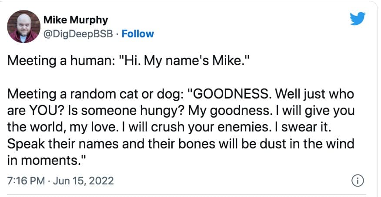Click the "dust in the wind" phrase
This screenshot has height=197, width=381.
(300, 143)
